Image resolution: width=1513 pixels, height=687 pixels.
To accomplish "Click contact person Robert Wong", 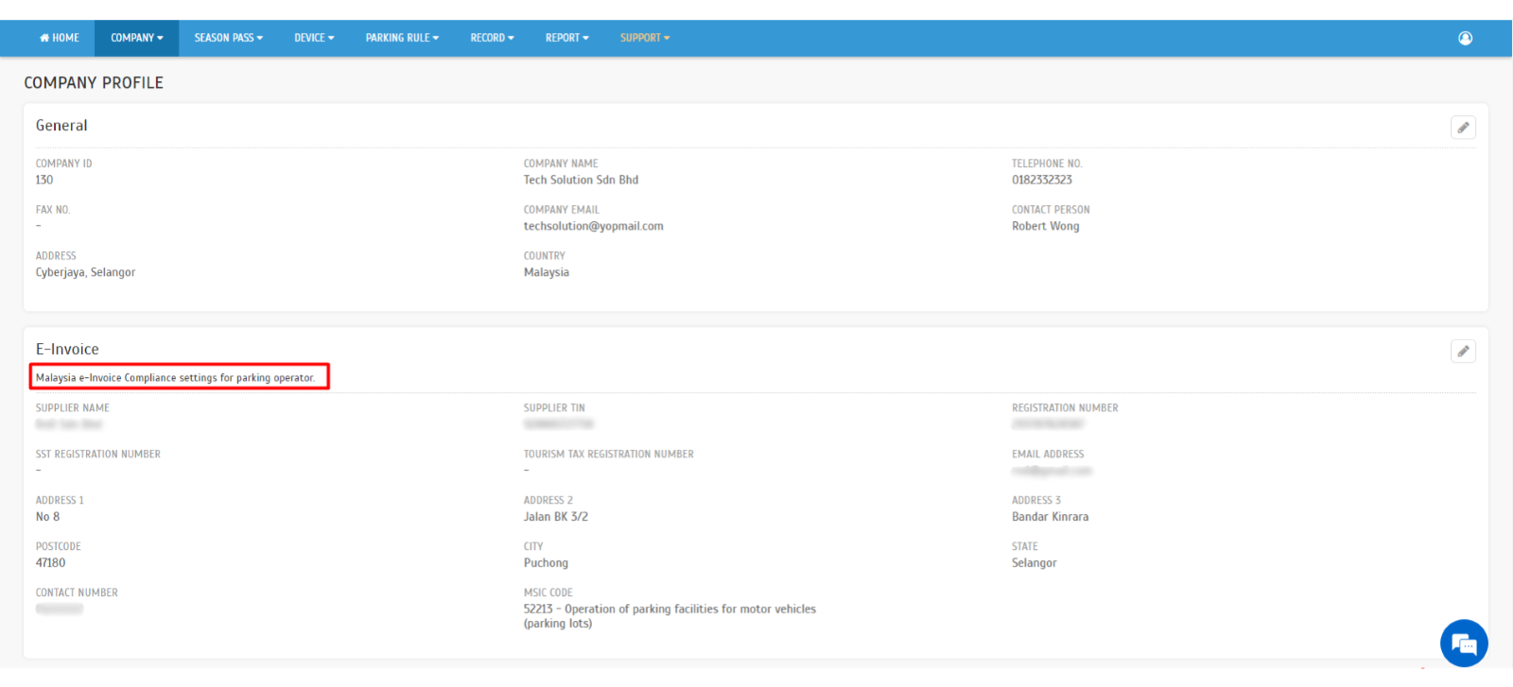I will coord(1045,226).
